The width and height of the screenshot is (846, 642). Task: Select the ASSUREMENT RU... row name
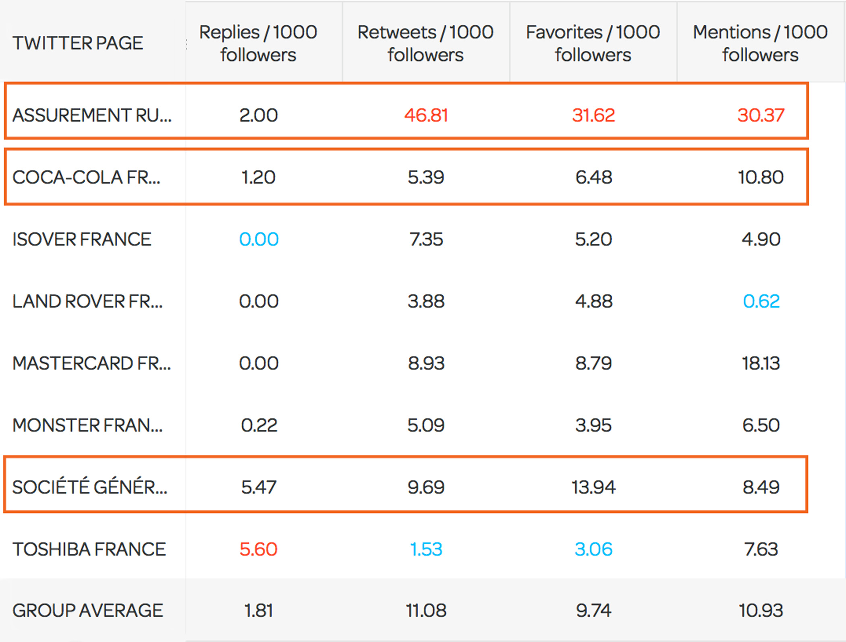pyautogui.click(x=92, y=115)
